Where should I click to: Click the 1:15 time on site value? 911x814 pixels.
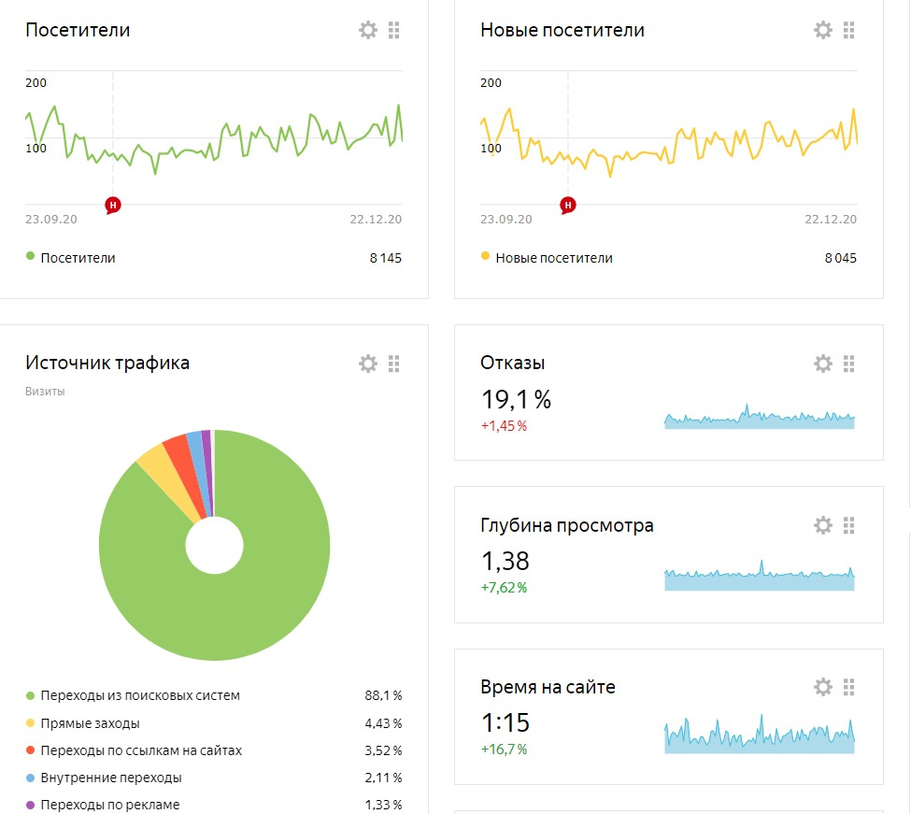click(x=505, y=722)
